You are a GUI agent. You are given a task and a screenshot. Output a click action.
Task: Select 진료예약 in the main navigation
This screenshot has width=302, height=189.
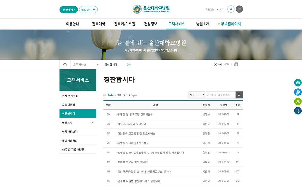tap(98, 24)
